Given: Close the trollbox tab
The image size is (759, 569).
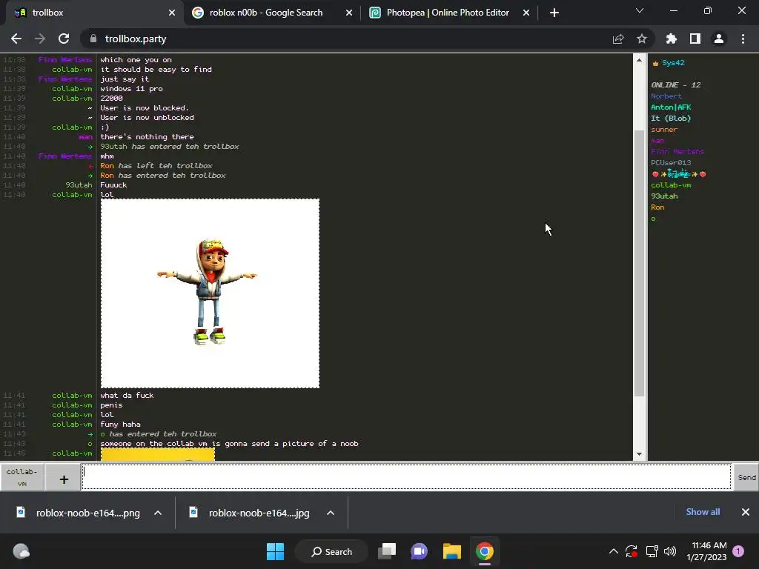Looking at the screenshot, I should click(x=172, y=13).
